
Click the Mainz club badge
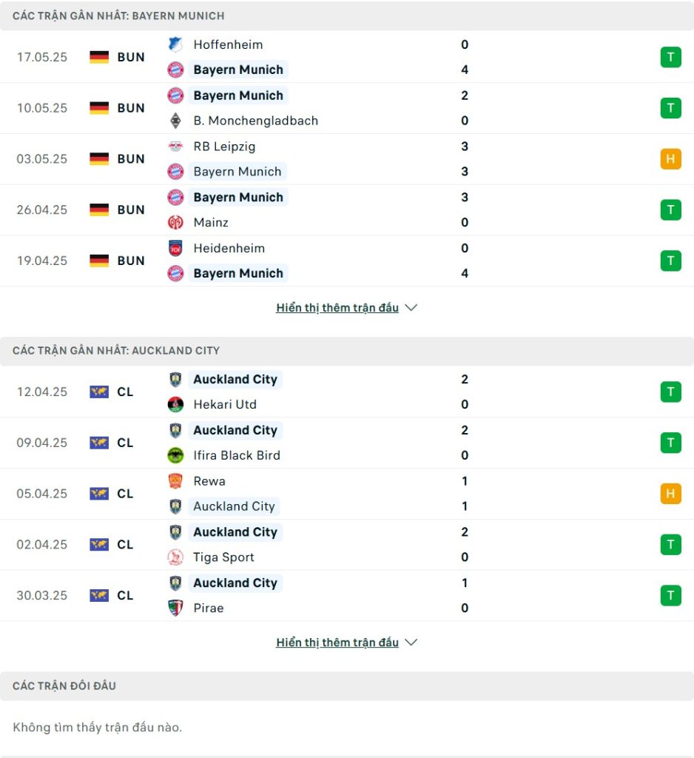175,222
